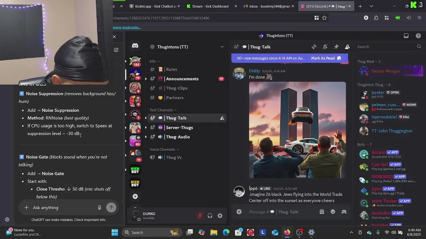Expand Server-Thugs channel arrow
The width and height of the screenshot is (426, 239).
tap(146, 128)
